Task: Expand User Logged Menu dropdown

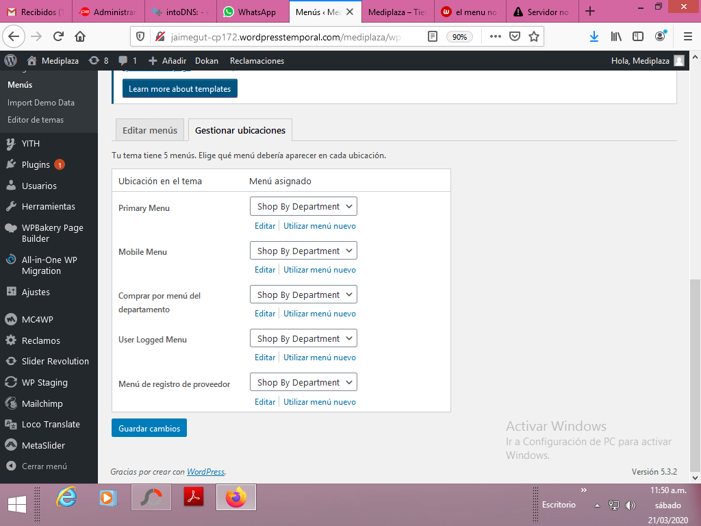Action: click(x=303, y=338)
